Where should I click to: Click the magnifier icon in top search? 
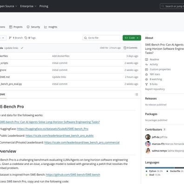point(163,6)
